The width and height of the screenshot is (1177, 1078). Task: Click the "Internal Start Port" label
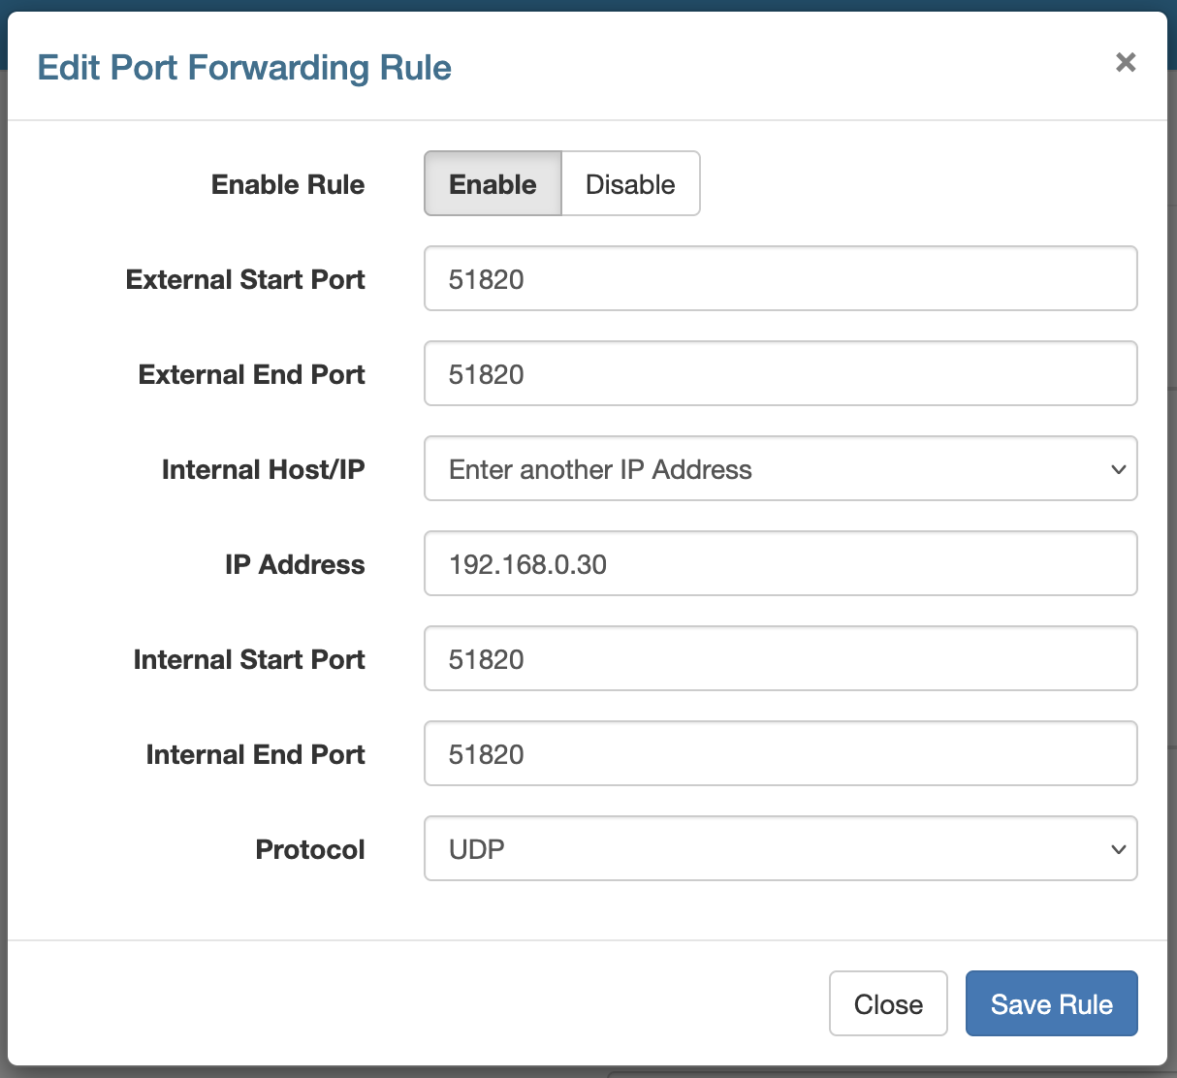click(x=249, y=659)
